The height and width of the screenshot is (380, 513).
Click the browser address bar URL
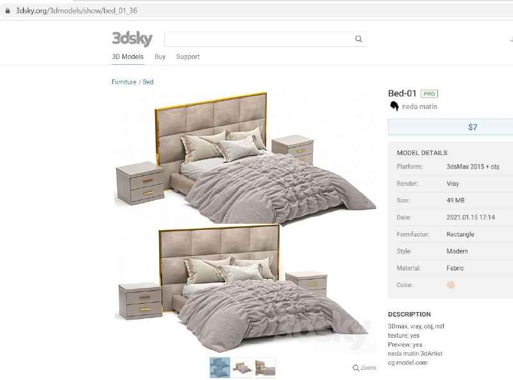tap(76, 10)
